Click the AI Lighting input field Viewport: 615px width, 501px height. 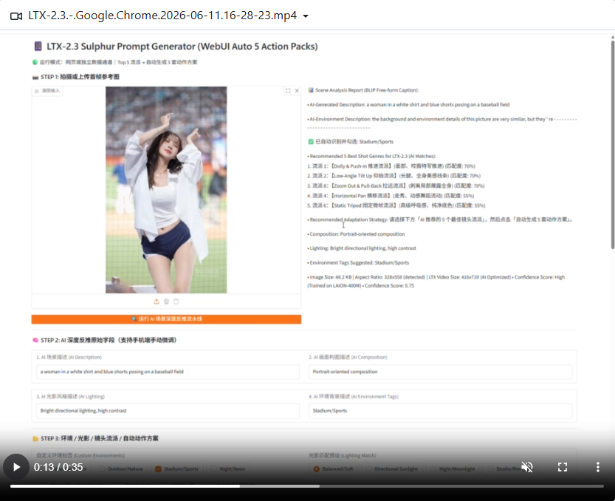pos(167,411)
